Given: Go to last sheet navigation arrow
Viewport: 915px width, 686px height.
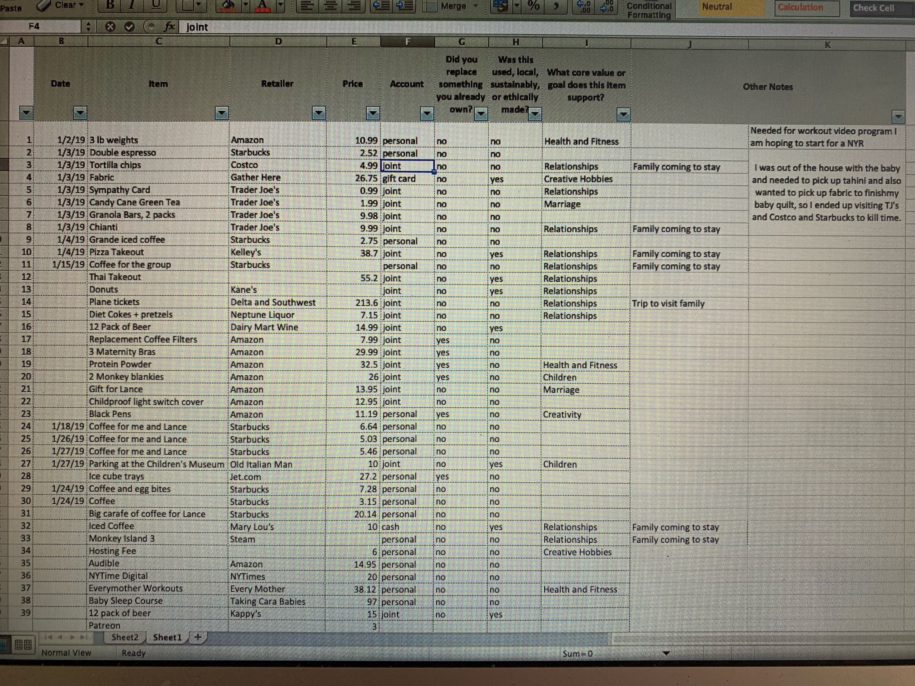Looking at the screenshot, I should pos(84,637).
